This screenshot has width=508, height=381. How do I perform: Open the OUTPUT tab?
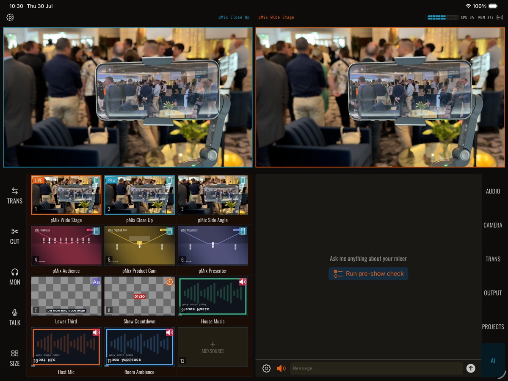tap(493, 293)
